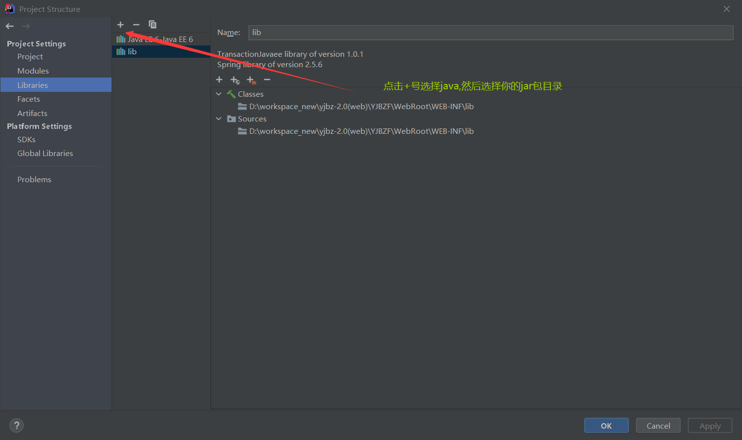Image resolution: width=742 pixels, height=440 pixels.
Task: Collapse the Sources tree node
Action: 219,119
